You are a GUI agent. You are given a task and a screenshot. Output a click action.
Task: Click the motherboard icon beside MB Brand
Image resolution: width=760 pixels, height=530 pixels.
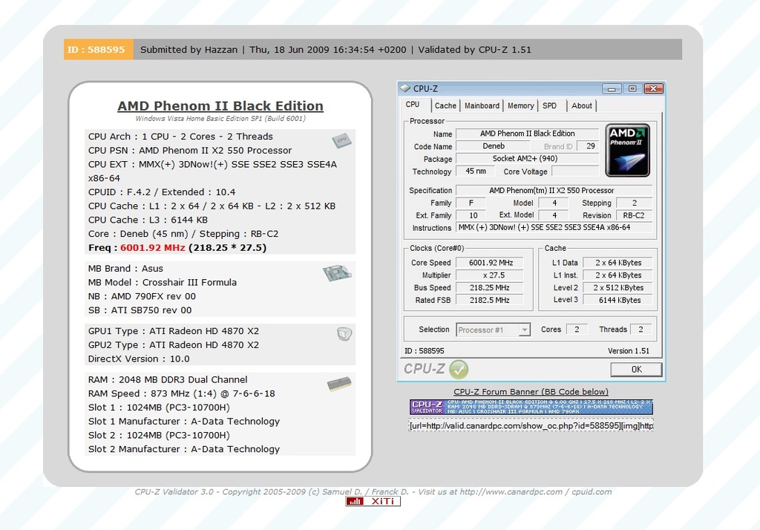pyautogui.click(x=337, y=273)
